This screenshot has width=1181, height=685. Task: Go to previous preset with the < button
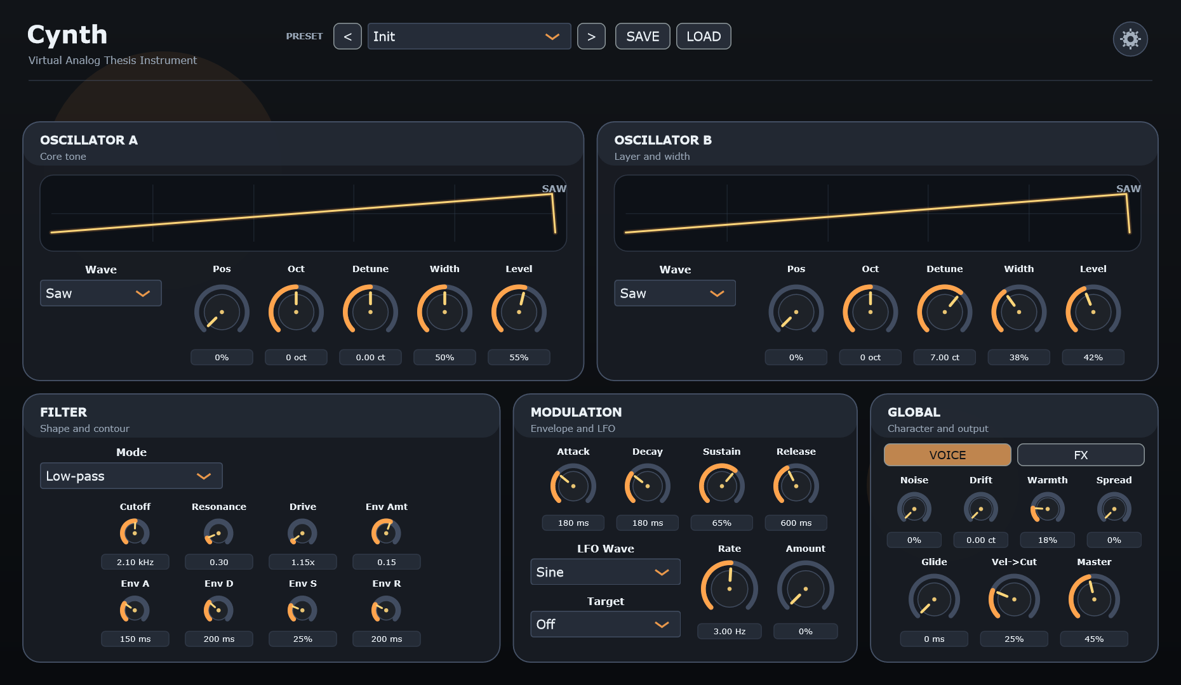click(x=347, y=36)
